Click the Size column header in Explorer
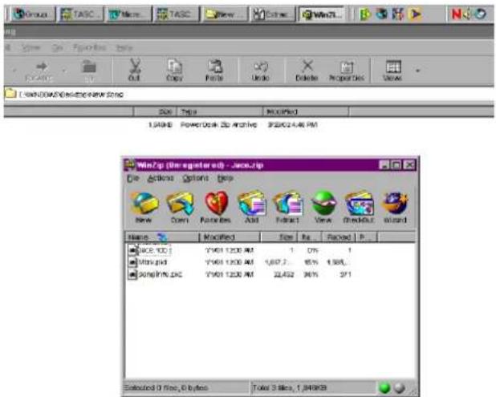 (x=155, y=112)
